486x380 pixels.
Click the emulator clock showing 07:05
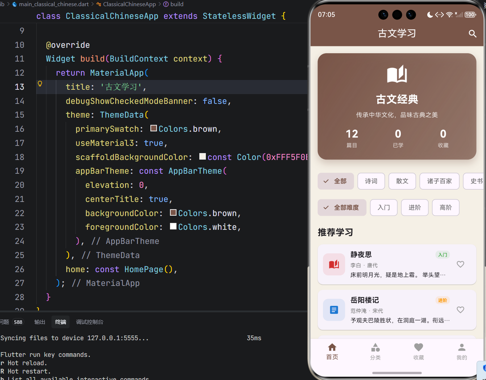coord(327,14)
